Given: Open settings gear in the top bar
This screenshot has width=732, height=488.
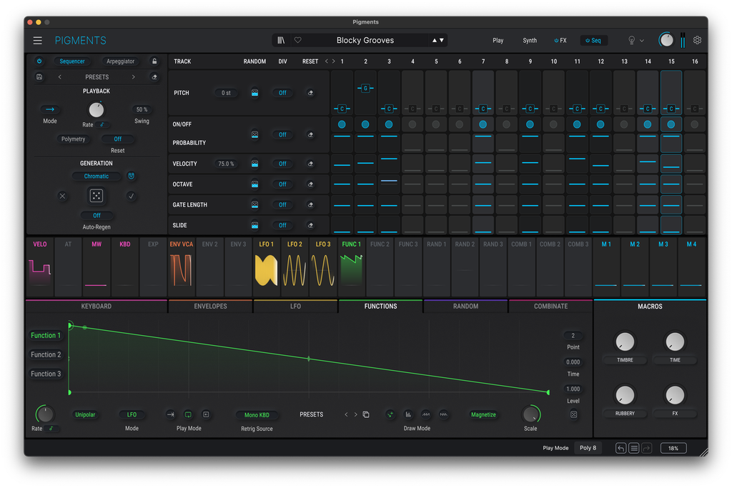Looking at the screenshot, I should pyautogui.click(x=697, y=40).
